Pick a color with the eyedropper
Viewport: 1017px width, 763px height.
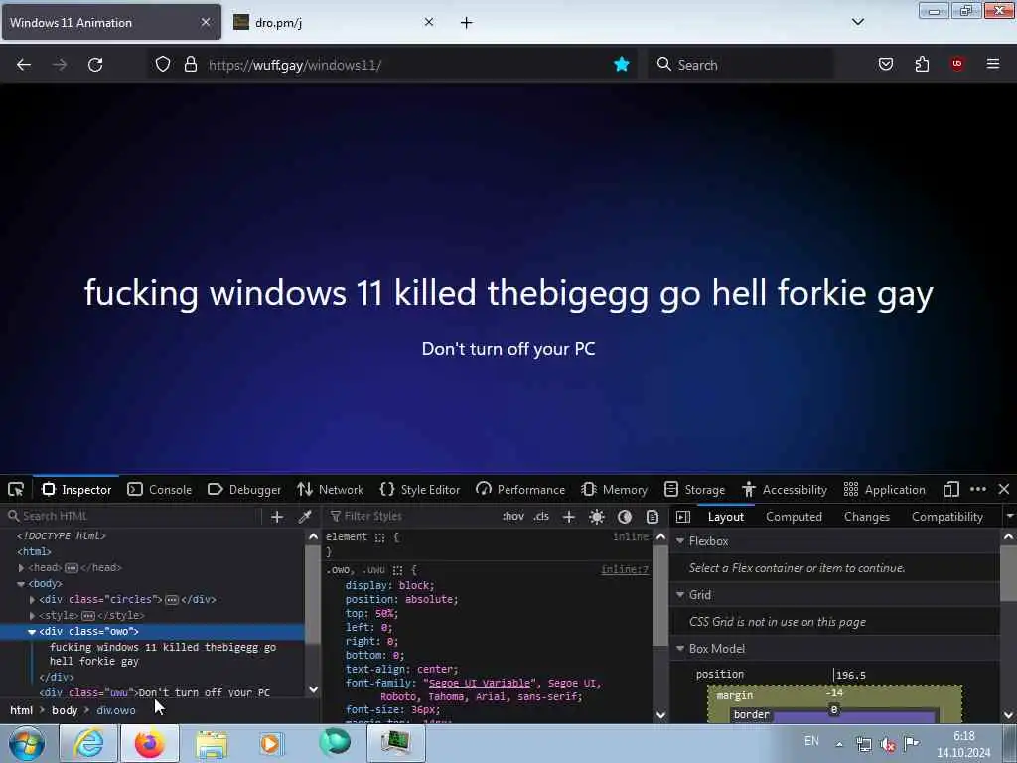click(x=304, y=517)
